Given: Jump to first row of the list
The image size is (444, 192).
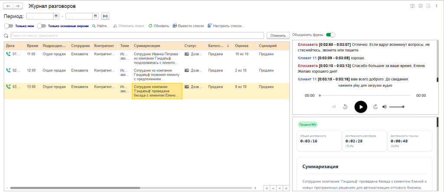Looking at the screenshot, I should point(267,188).
